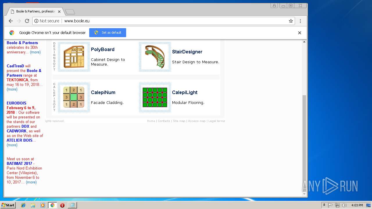
Task: Click the browser forward arrow
Action: pyautogui.click(x=19, y=21)
